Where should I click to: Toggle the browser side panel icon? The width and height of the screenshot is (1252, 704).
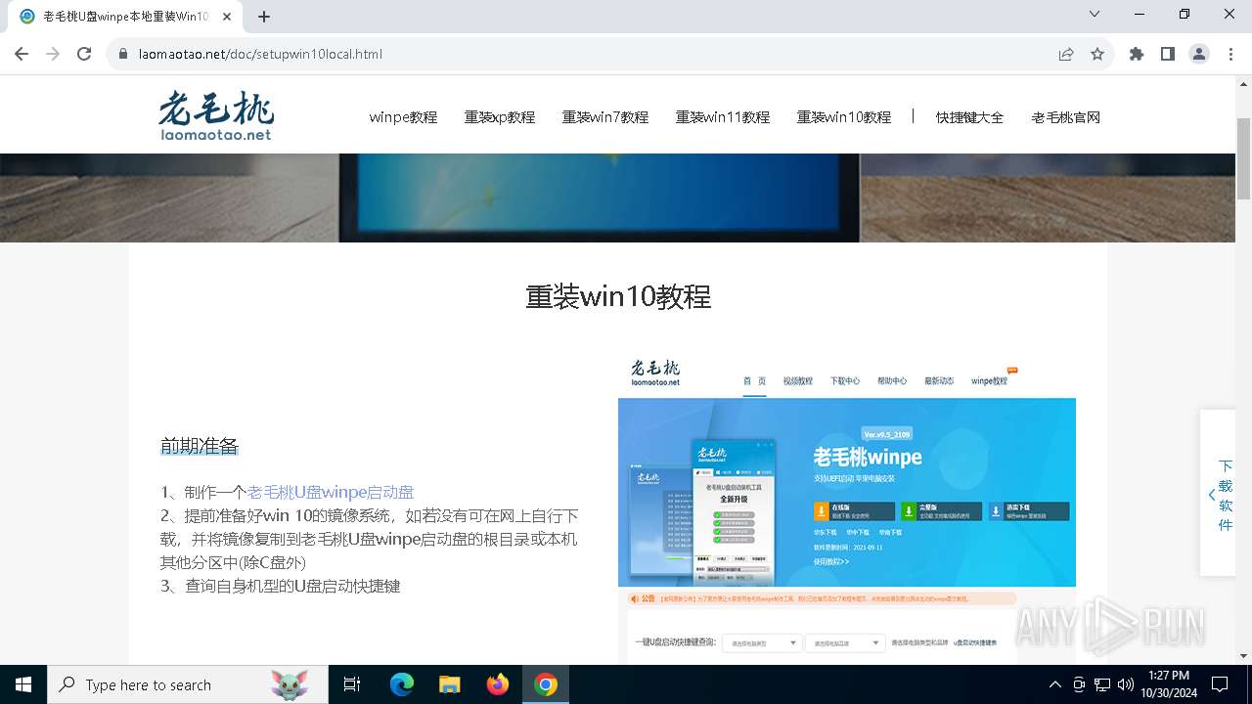[x=1168, y=54]
